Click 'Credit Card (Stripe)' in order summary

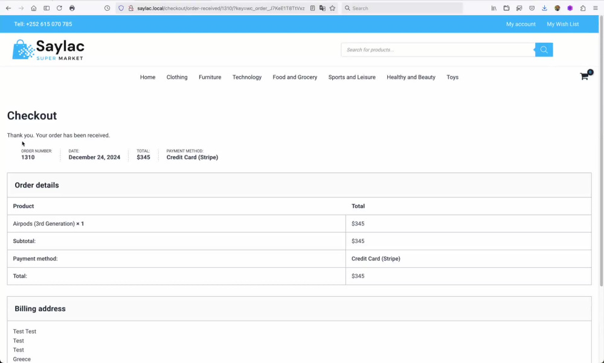(192, 157)
